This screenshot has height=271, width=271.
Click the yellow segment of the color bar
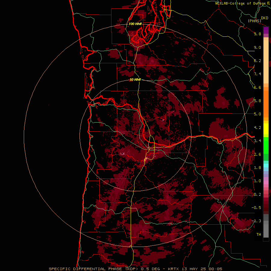point(266,129)
